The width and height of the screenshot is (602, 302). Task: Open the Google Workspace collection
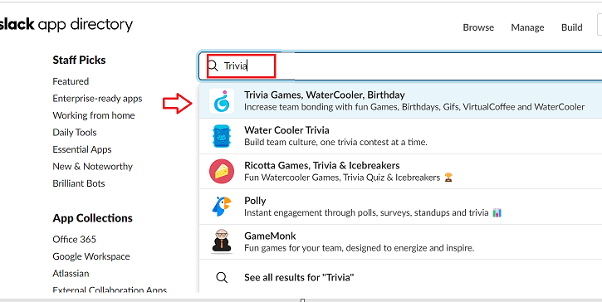coord(91,256)
